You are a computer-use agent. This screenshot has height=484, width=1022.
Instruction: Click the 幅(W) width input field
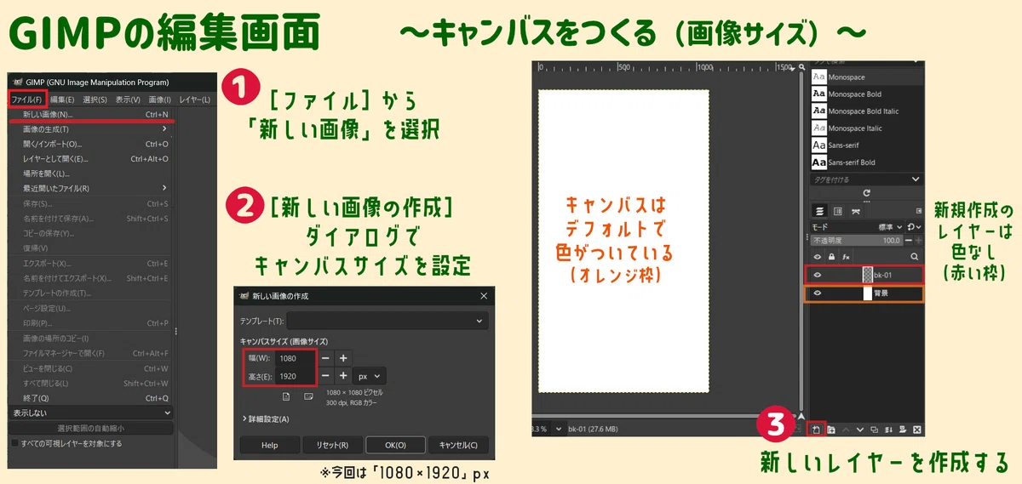tap(296, 358)
